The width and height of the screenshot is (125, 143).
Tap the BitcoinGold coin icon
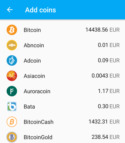pos(12,137)
